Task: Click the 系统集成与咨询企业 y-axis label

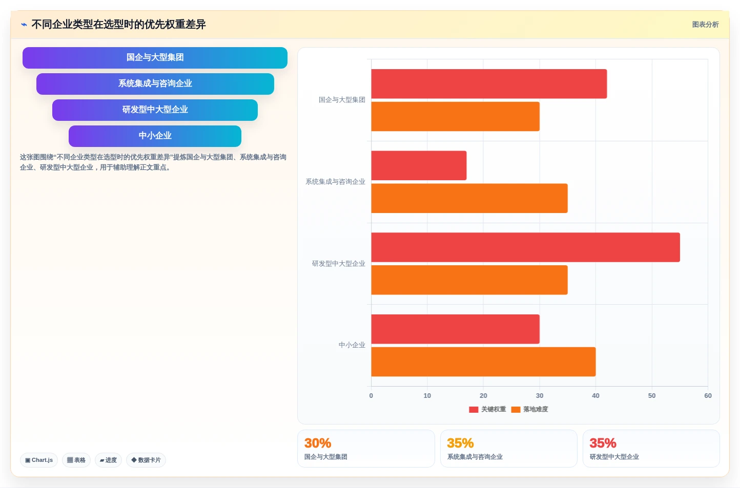Action: [x=335, y=182]
